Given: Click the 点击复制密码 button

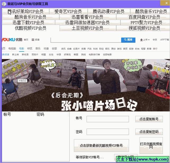Looking at the screenshot, I should pyautogui.click(x=149, y=132).
